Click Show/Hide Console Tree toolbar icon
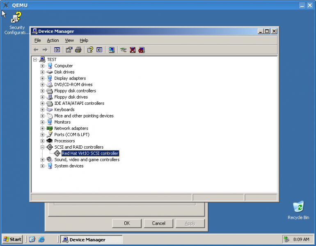The image size is (316, 246). (57, 50)
